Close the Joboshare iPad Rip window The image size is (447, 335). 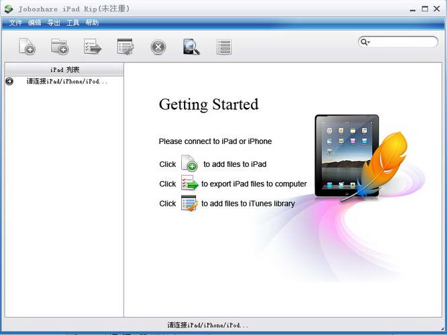pos(437,9)
